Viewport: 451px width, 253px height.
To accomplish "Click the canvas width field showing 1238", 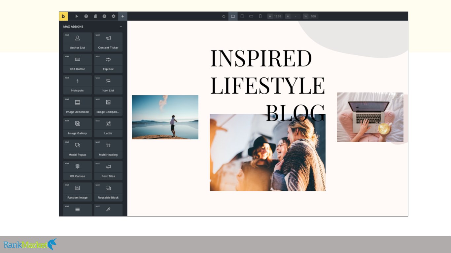I will (275, 16).
